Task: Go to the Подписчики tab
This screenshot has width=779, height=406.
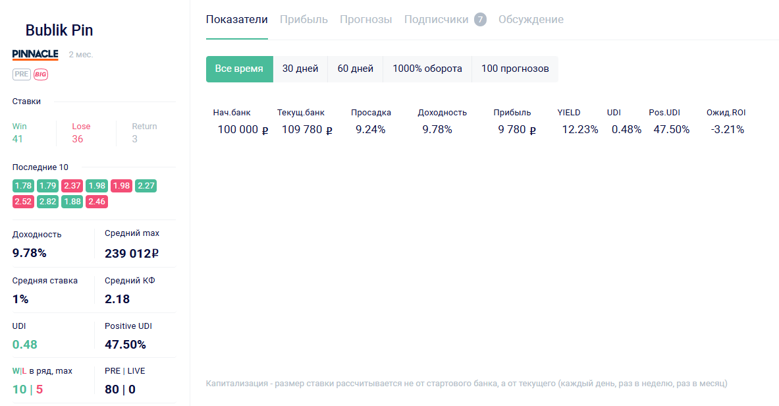Action: coord(436,20)
